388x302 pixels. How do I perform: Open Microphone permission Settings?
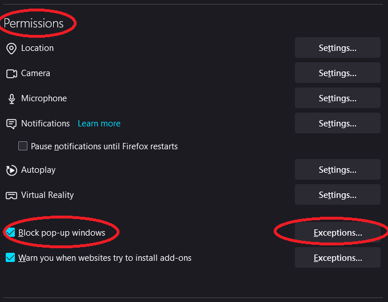coord(337,98)
